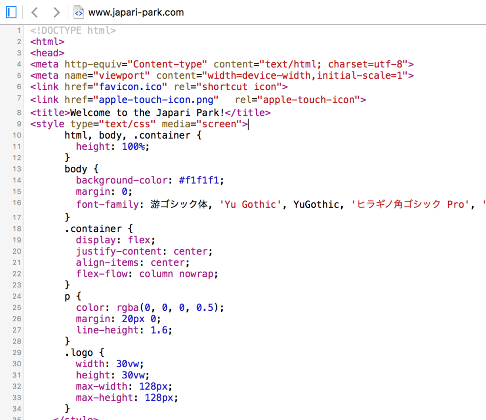Go forward with the right chevron
The image size is (486, 420).
pyautogui.click(x=56, y=12)
